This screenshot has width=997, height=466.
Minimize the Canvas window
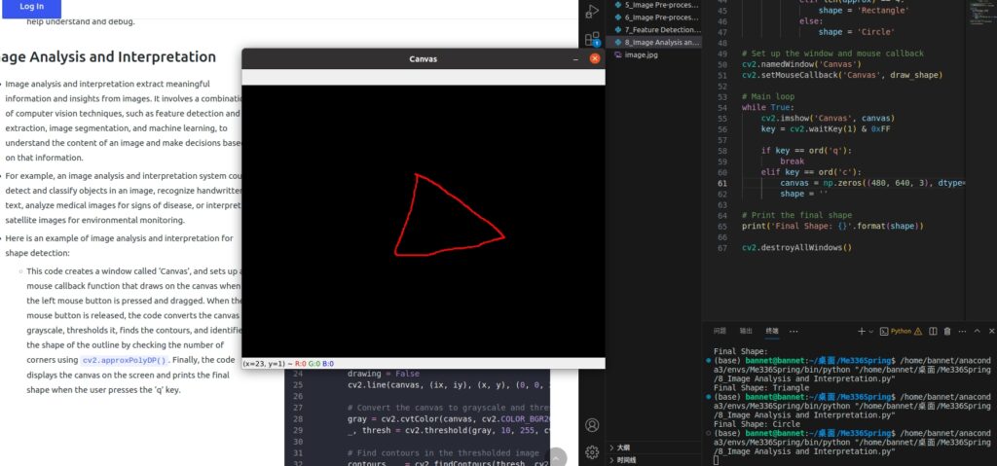tap(575, 59)
